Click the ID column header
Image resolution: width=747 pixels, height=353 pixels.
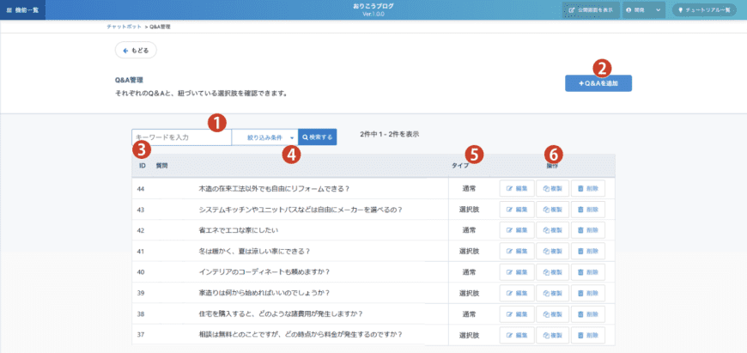(x=139, y=164)
